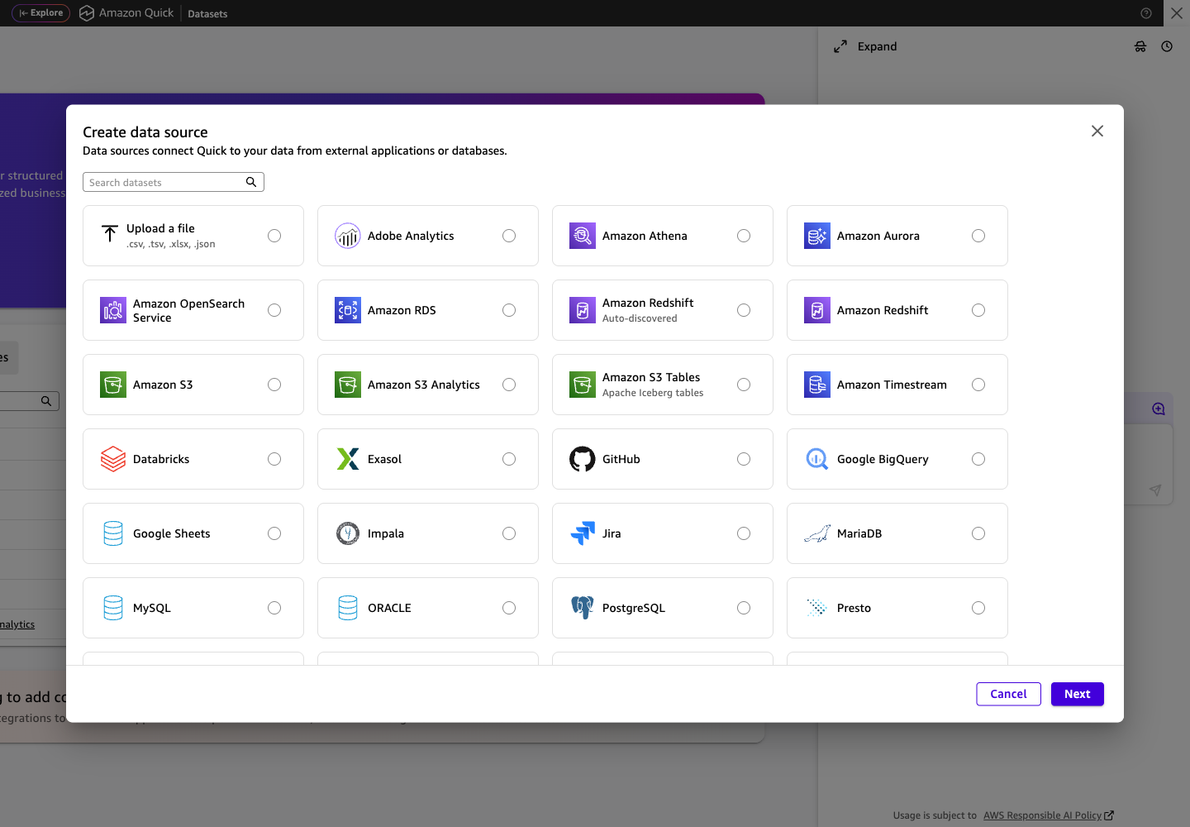Click the Exasol logo icon

[x=348, y=459]
